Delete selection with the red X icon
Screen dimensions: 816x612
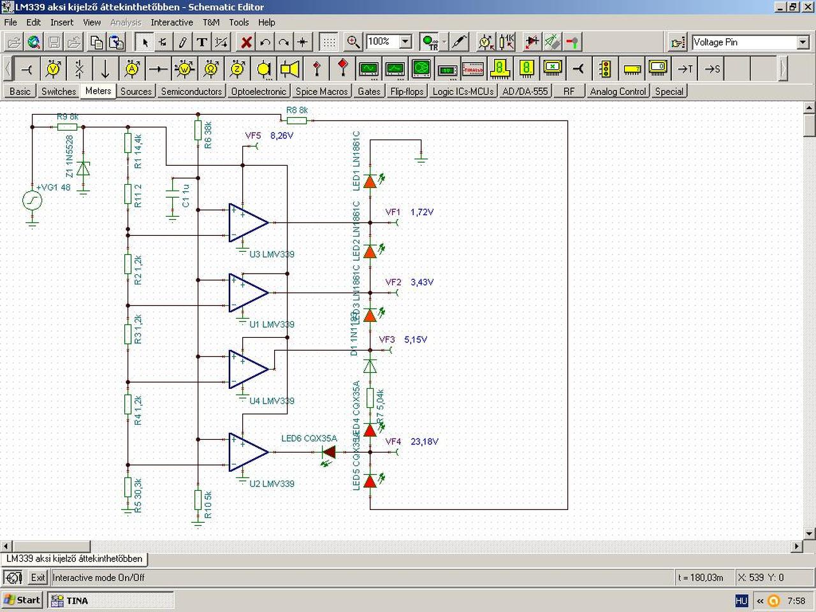(x=246, y=42)
